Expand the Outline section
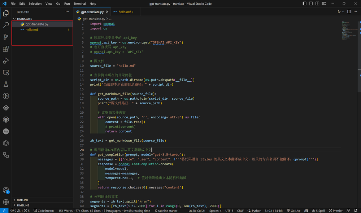 click(22, 200)
